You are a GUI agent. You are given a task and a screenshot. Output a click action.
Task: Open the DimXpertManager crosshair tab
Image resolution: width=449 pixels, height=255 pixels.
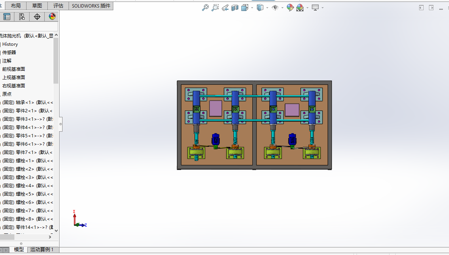37,17
